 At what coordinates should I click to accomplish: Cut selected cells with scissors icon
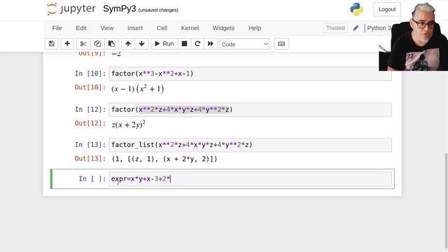pos(83,43)
